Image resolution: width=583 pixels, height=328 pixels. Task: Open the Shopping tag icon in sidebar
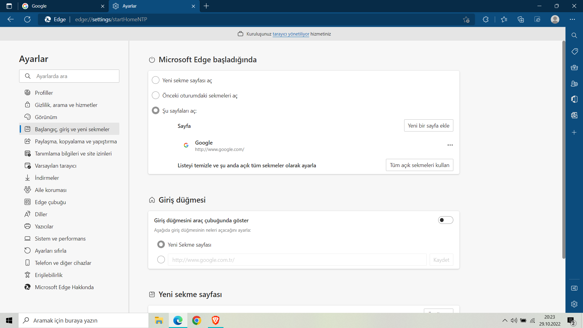click(x=574, y=51)
